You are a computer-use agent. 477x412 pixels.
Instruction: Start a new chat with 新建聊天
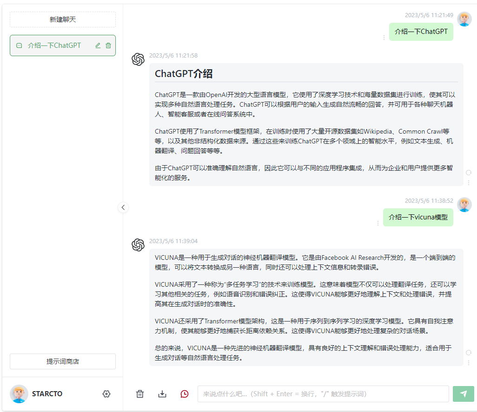(63, 19)
